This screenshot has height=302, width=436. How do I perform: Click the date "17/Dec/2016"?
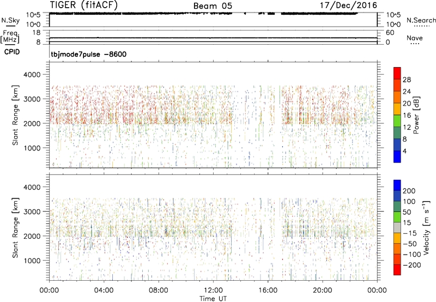point(348,5)
